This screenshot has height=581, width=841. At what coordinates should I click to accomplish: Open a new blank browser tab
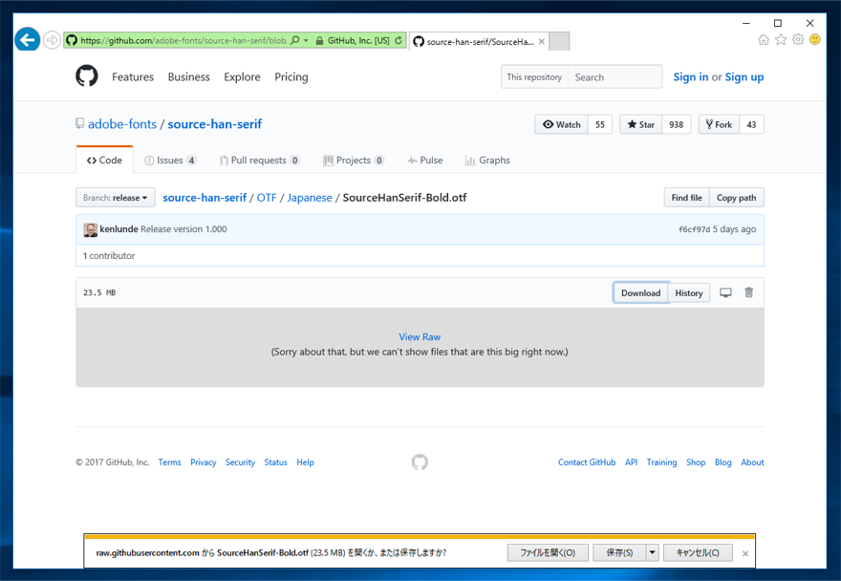[x=559, y=41]
